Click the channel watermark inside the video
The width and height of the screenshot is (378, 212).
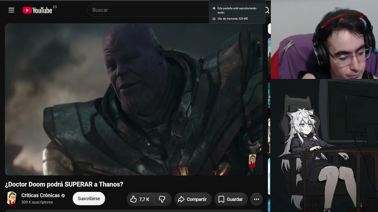click(252, 161)
